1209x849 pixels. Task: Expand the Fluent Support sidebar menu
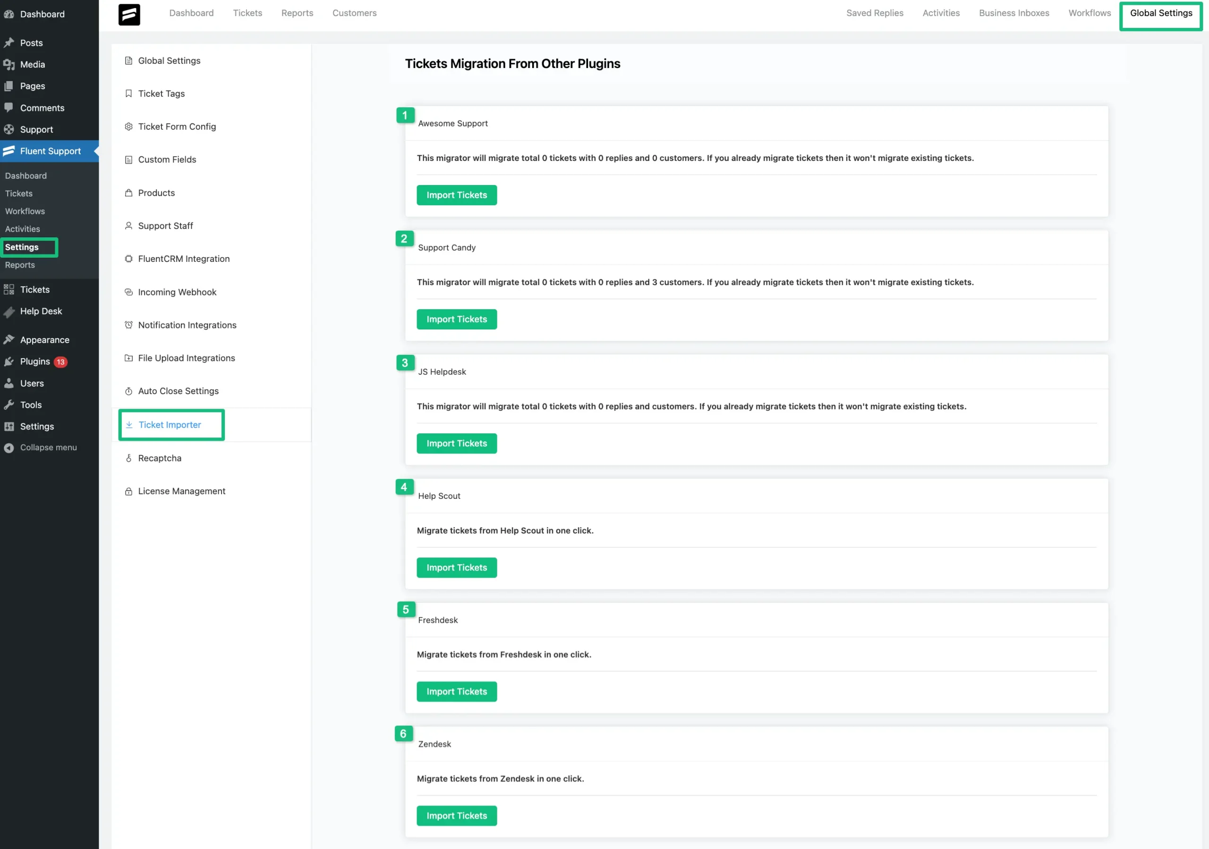(51, 151)
